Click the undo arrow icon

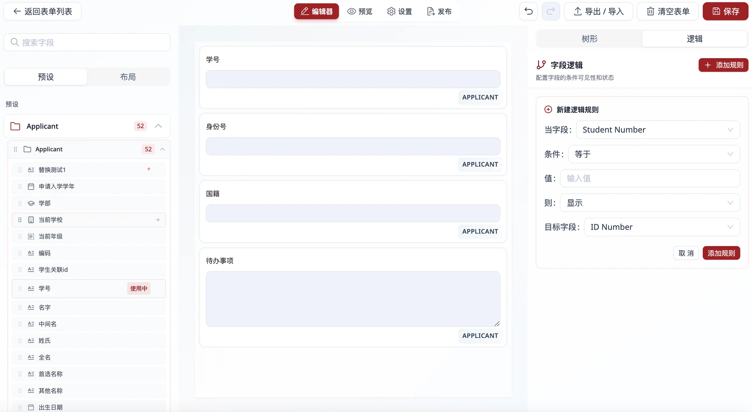[x=528, y=11]
